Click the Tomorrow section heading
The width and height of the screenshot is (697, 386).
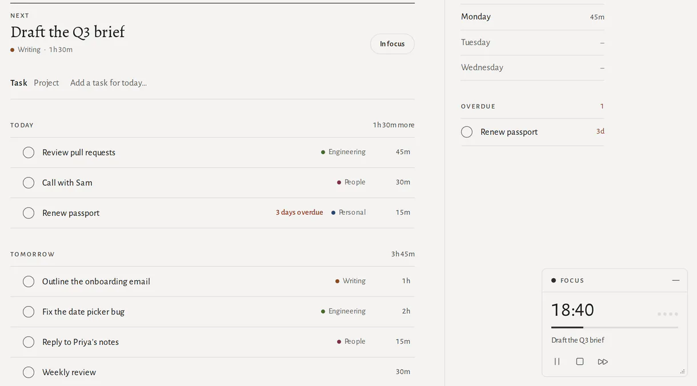click(33, 254)
